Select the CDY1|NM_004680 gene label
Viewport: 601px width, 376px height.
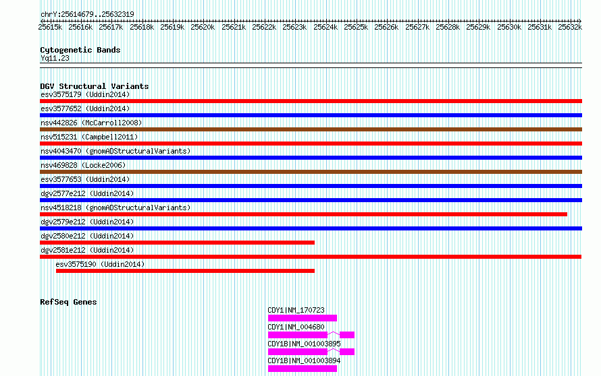click(x=296, y=327)
